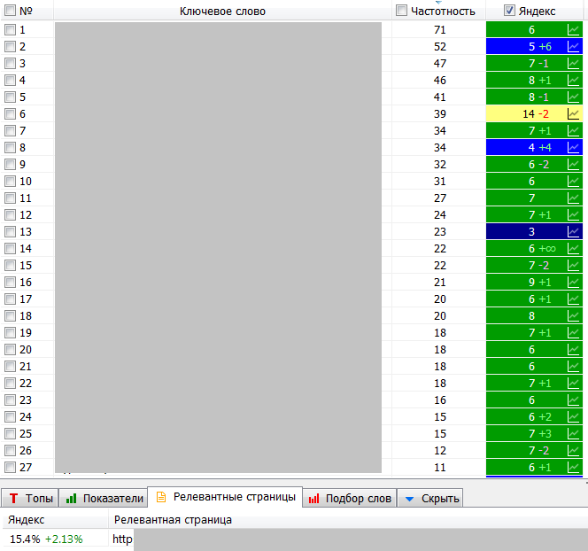Open position chart icon in row 7
Screen dimensions: 588x551
point(573,130)
